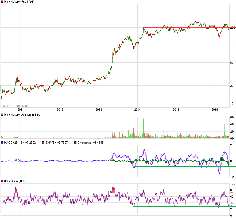Image resolution: width=236 pixels, height=218 pixels.
Task: Click the date range 01.07.10 – 19.05.16
Action: [15, 106]
